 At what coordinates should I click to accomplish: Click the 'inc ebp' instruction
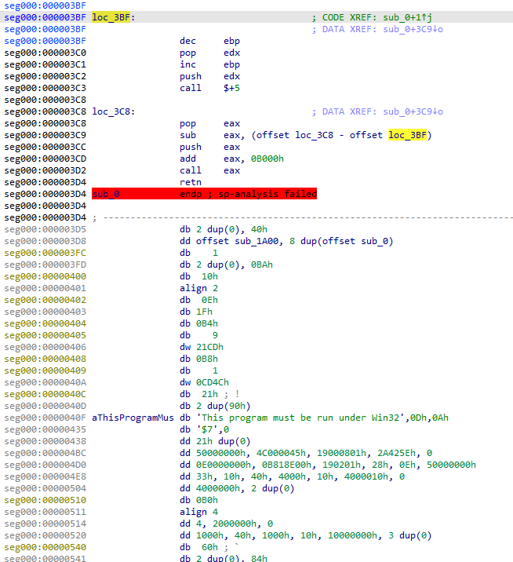209,64
